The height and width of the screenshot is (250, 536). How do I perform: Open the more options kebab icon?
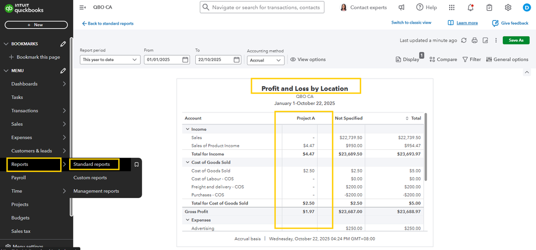click(x=496, y=40)
